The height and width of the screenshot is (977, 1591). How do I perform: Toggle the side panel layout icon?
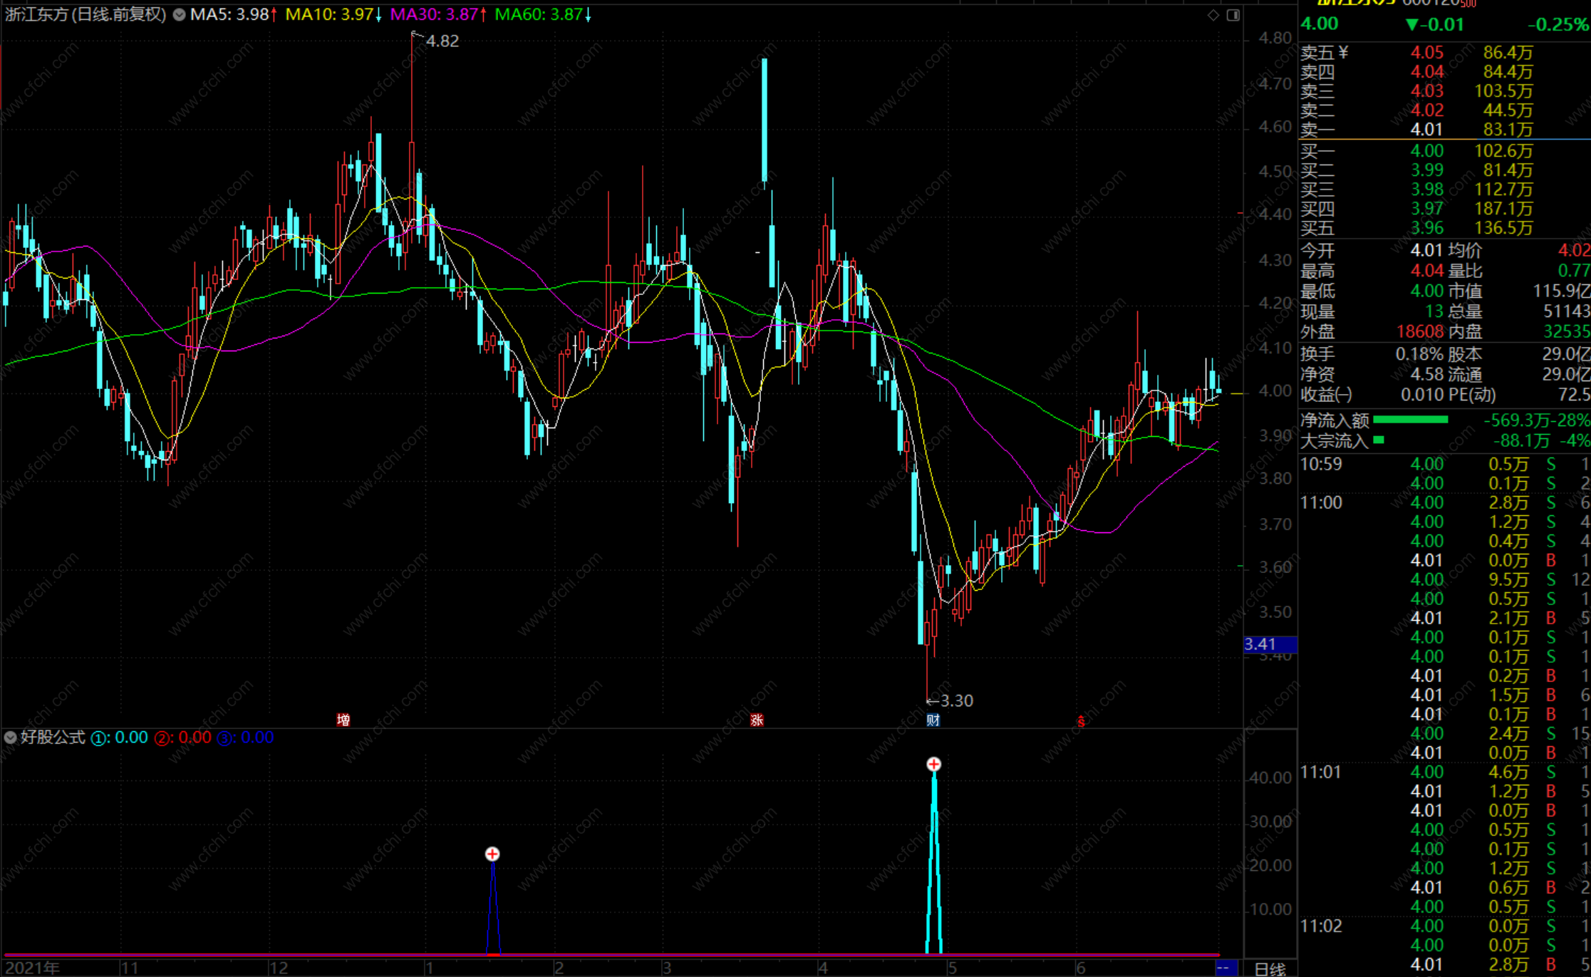click(x=1233, y=15)
